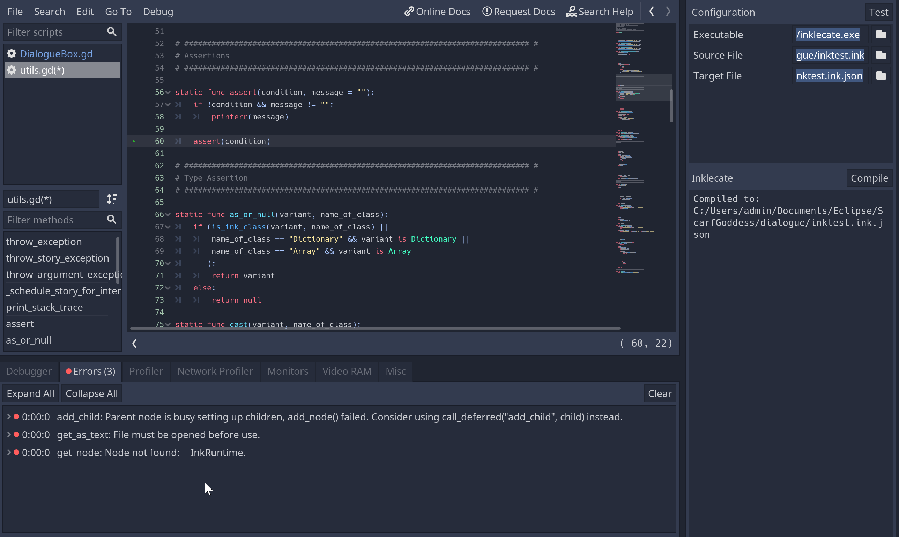This screenshot has height=537, width=899.
Task: Toggle alphabetical sorting of methods list
Action: click(112, 199)
